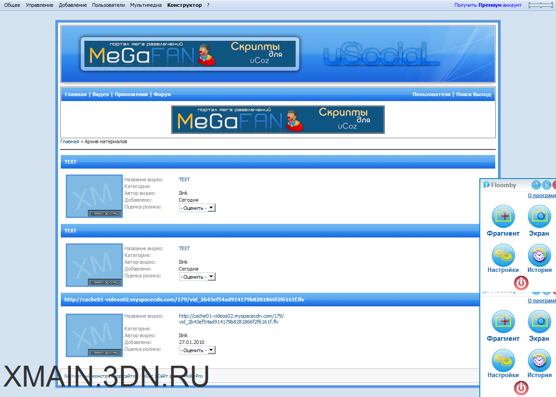Viewport: 556px width, 397px height.
Task: Open Настройки gears icon in upper Floomby panel
Action: [x=503, y=255]
